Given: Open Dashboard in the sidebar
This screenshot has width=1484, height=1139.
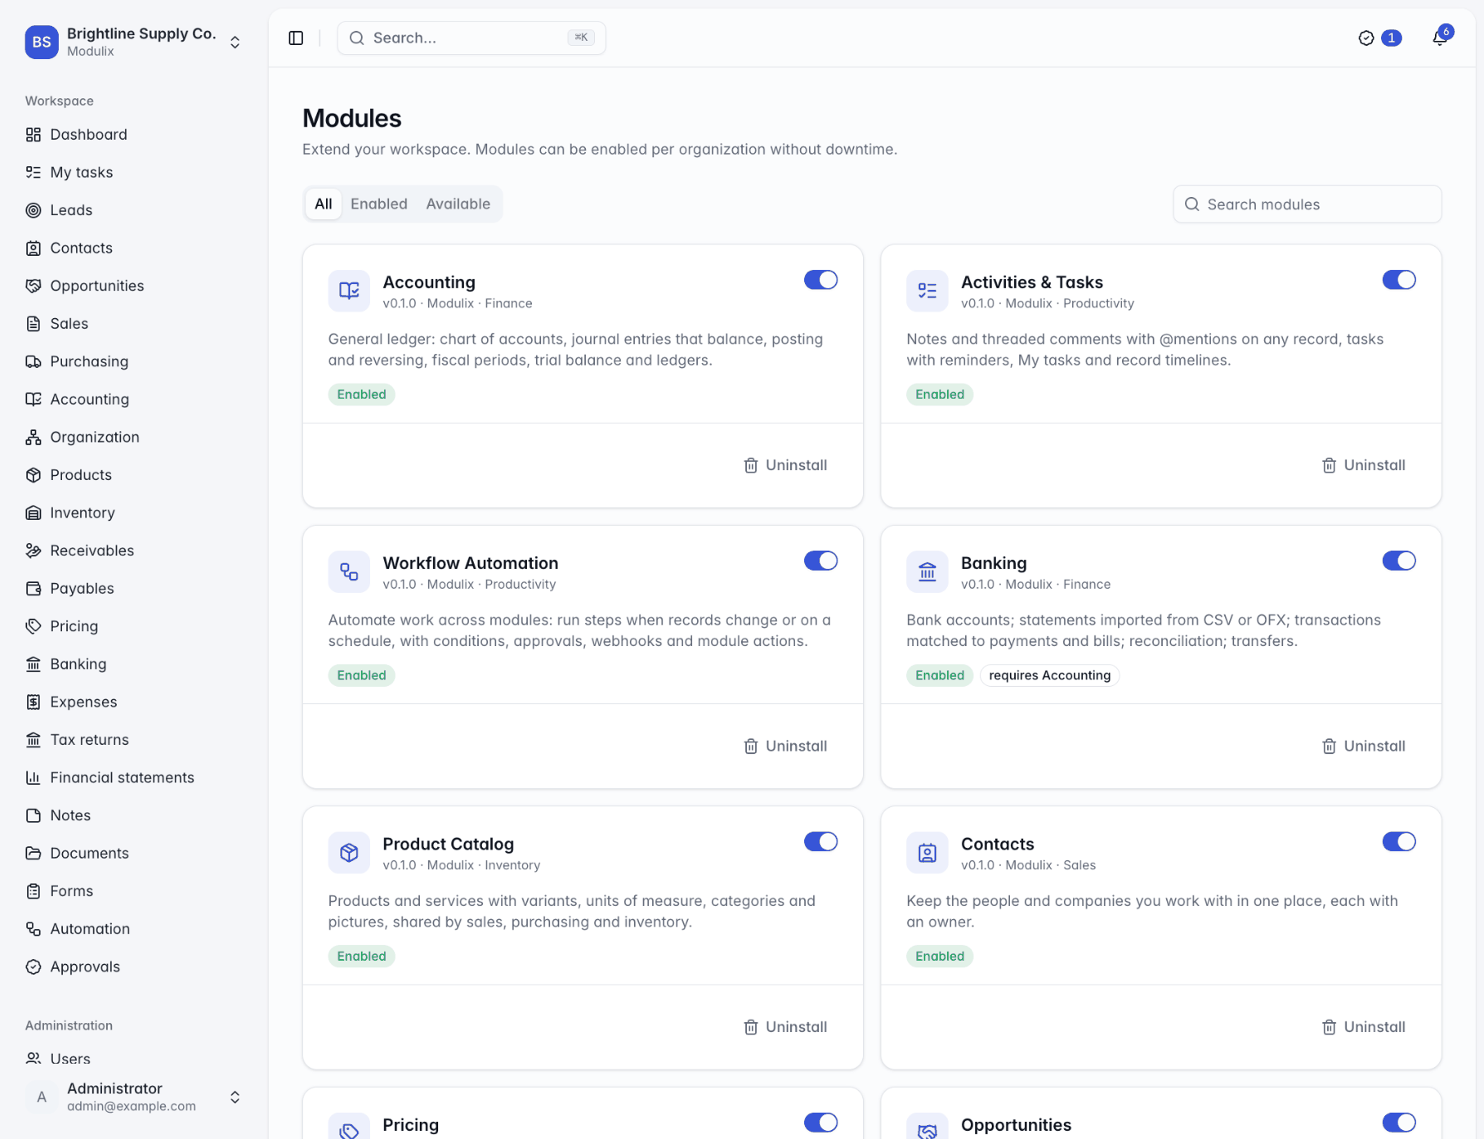Looking at the screenshot, I should [134, 134].
